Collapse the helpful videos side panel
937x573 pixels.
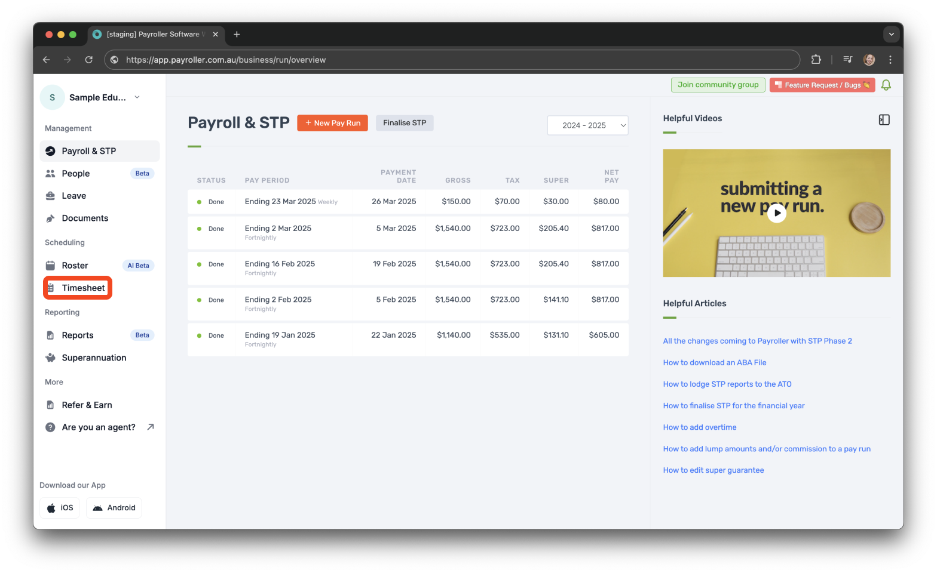pyautogui.click(x=884, y=120)
